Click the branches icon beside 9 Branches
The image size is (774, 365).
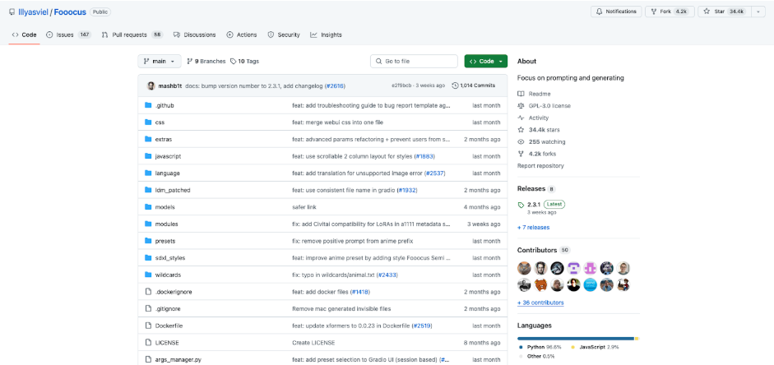tap(190, 61)
